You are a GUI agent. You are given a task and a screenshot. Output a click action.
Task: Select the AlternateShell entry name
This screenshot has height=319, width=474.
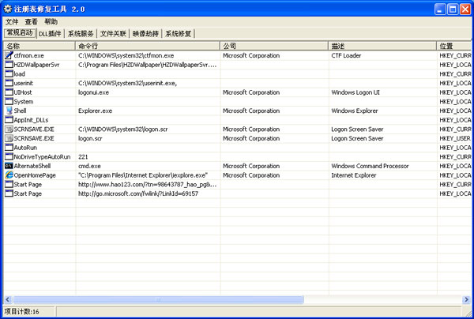pyautogui.click(x=32, y=166)
